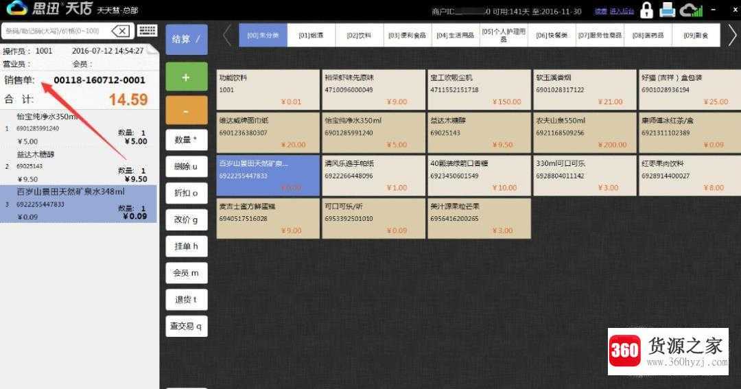Viewport: 741px width, 389px height.
Task: Click the 思迅天店 cloud logo
Action: 17,8
